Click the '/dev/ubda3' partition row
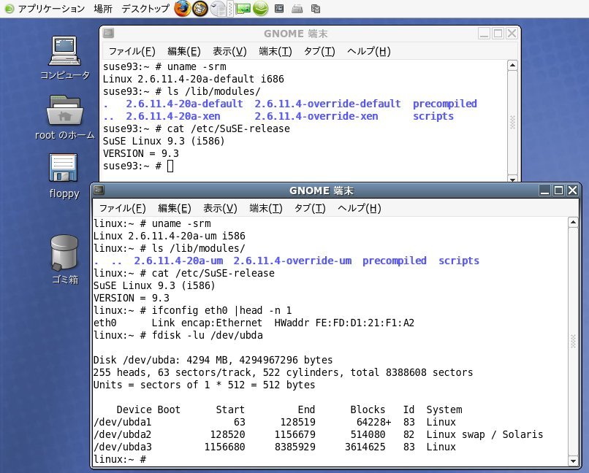 coord(275,447)
